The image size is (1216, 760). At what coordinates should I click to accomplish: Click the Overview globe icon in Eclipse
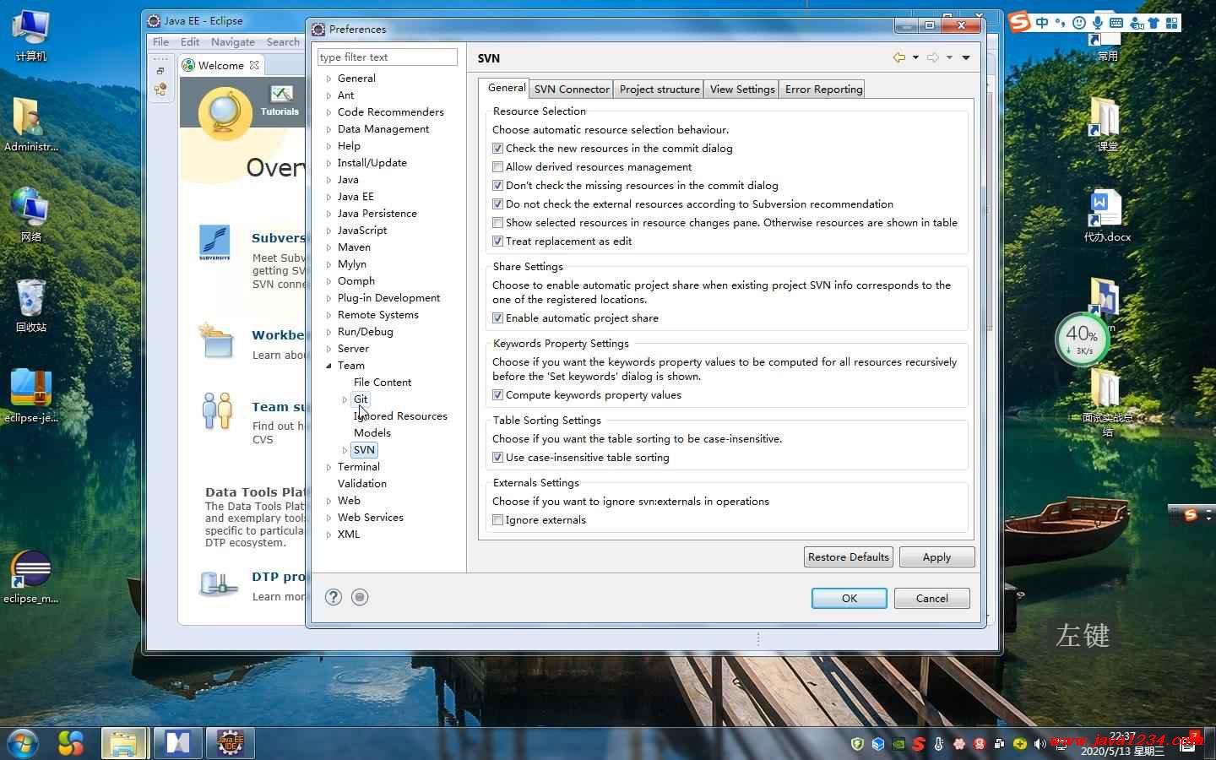coord(225,112)
